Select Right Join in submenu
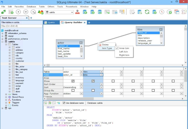 [124, 55]
